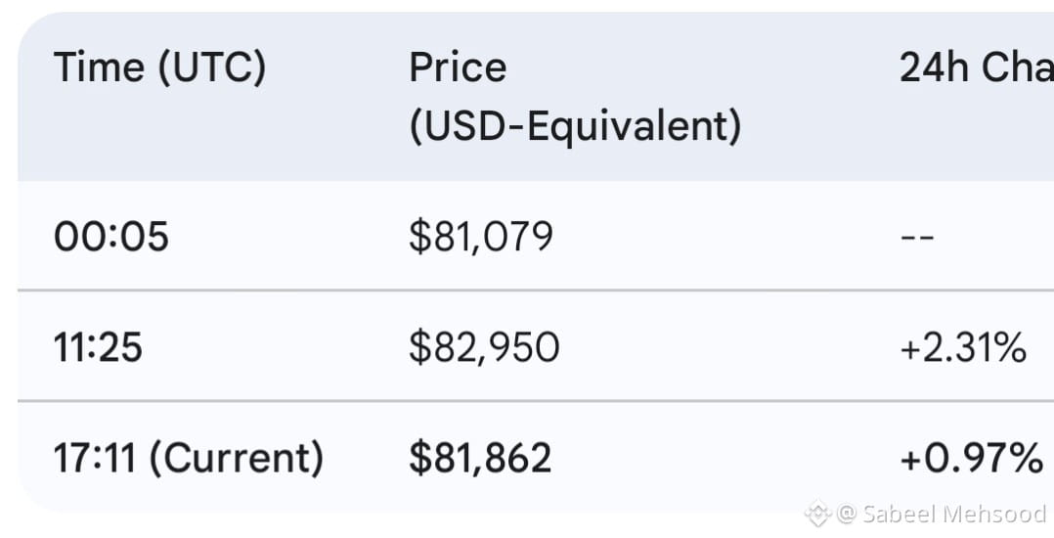Click the bold $81,862 current price
The image size is (1054, 538).
tap(480, 458)
